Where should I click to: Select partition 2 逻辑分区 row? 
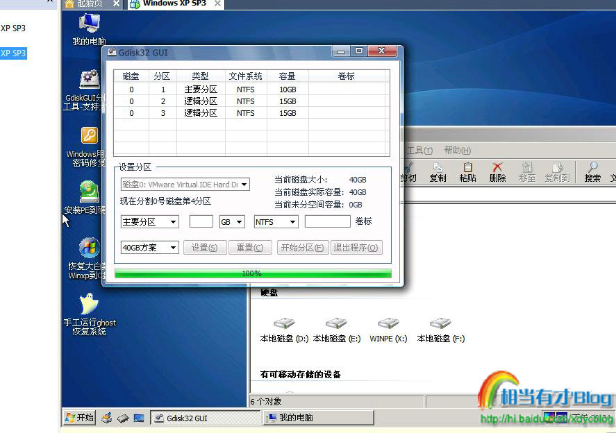[251, 101]
